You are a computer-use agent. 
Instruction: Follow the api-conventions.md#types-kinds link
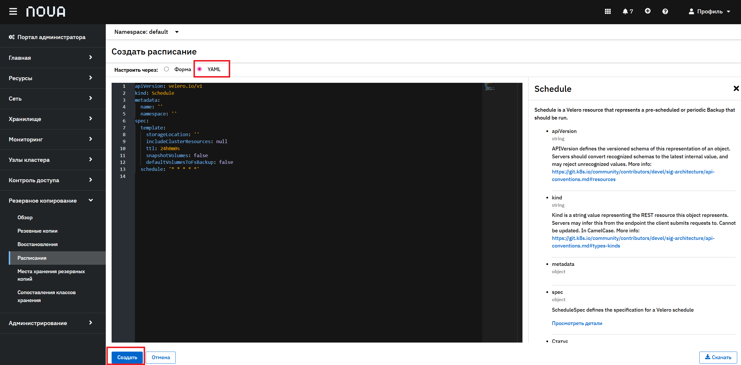tap(633, 242)
